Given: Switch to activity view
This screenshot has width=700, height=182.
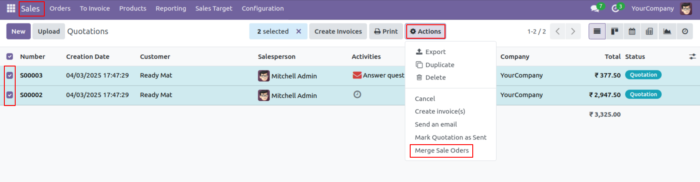Looking at the screenshot, I should [685, 31].
